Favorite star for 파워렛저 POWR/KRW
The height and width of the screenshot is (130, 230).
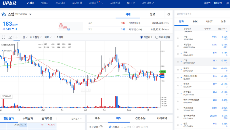click(x=178, y=93)
